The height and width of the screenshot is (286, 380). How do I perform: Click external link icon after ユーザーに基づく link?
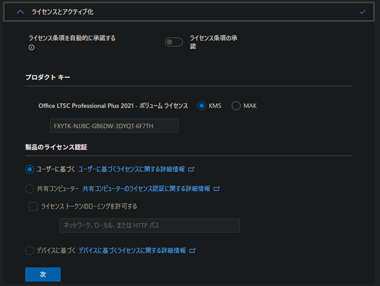click(191, 169)
